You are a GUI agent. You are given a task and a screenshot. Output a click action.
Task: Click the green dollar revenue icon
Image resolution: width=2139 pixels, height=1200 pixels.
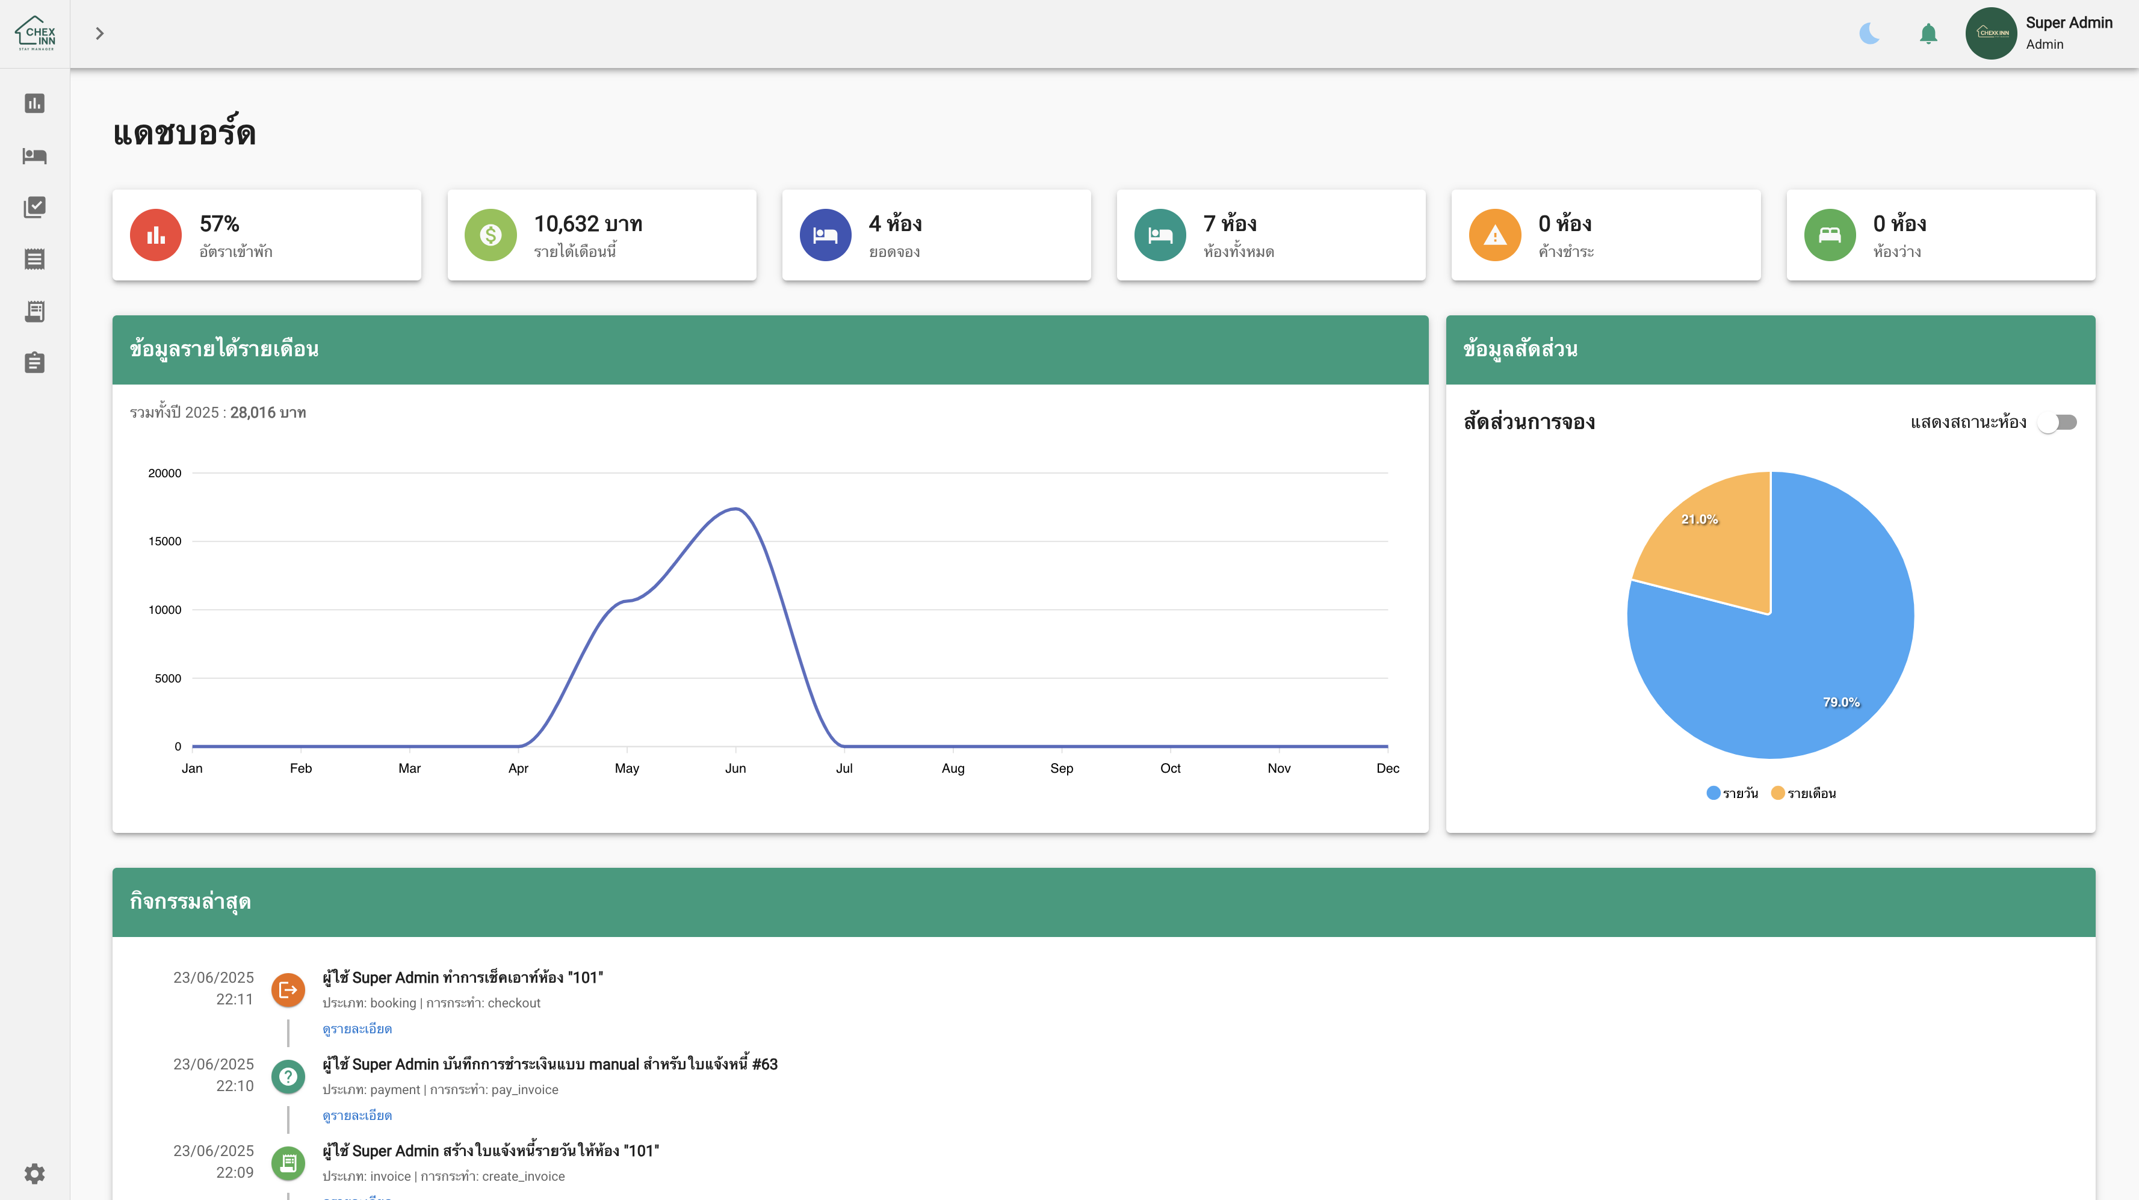click(490, 235)
